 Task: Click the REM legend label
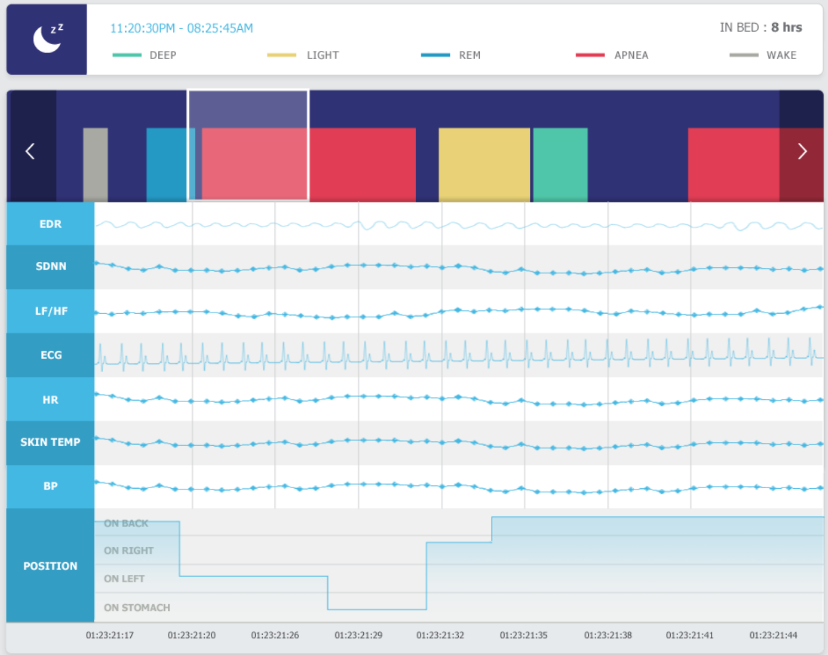[x=470, y=55]
